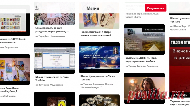Open the numbered diamonds 11 10 9 thumbnail

point(99,100)
